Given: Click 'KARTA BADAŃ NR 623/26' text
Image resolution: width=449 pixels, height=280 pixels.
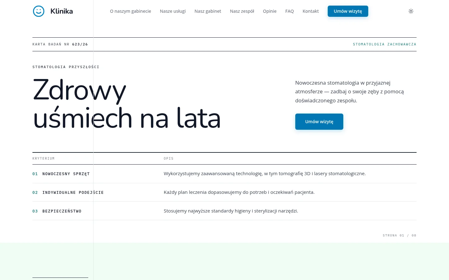Looking at the screenshot, I should point(60,44).
